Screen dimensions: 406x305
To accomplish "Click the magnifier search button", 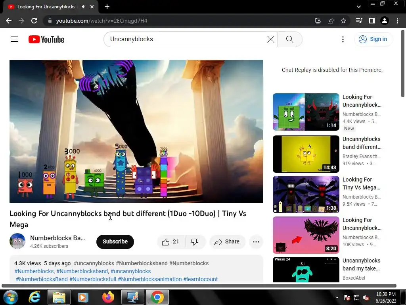I will [x=289, y=39].
